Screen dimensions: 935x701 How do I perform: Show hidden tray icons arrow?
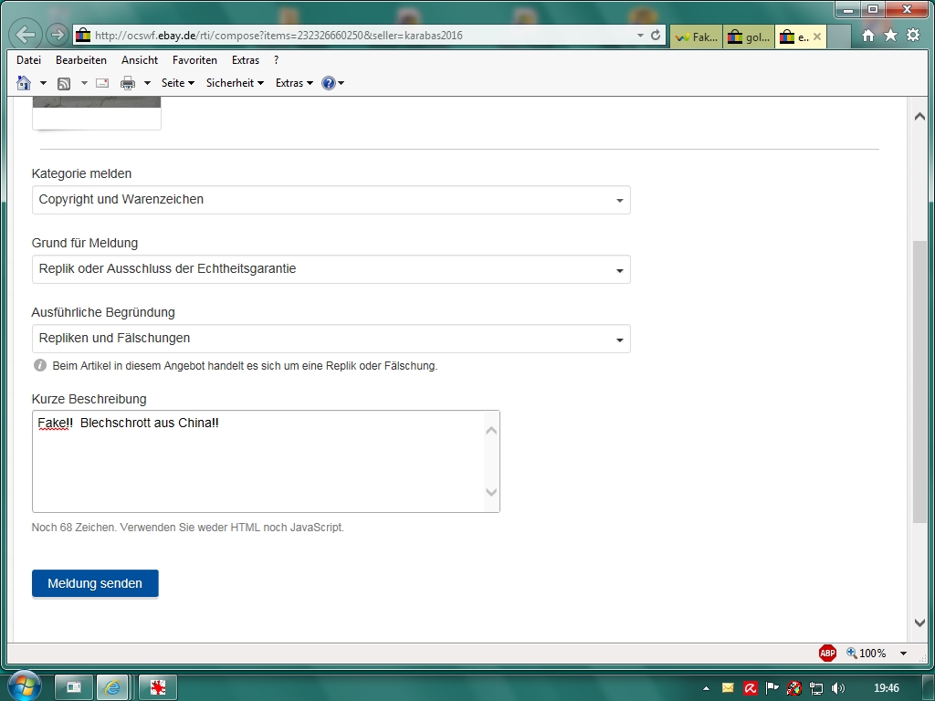click(x=706, y=688)
